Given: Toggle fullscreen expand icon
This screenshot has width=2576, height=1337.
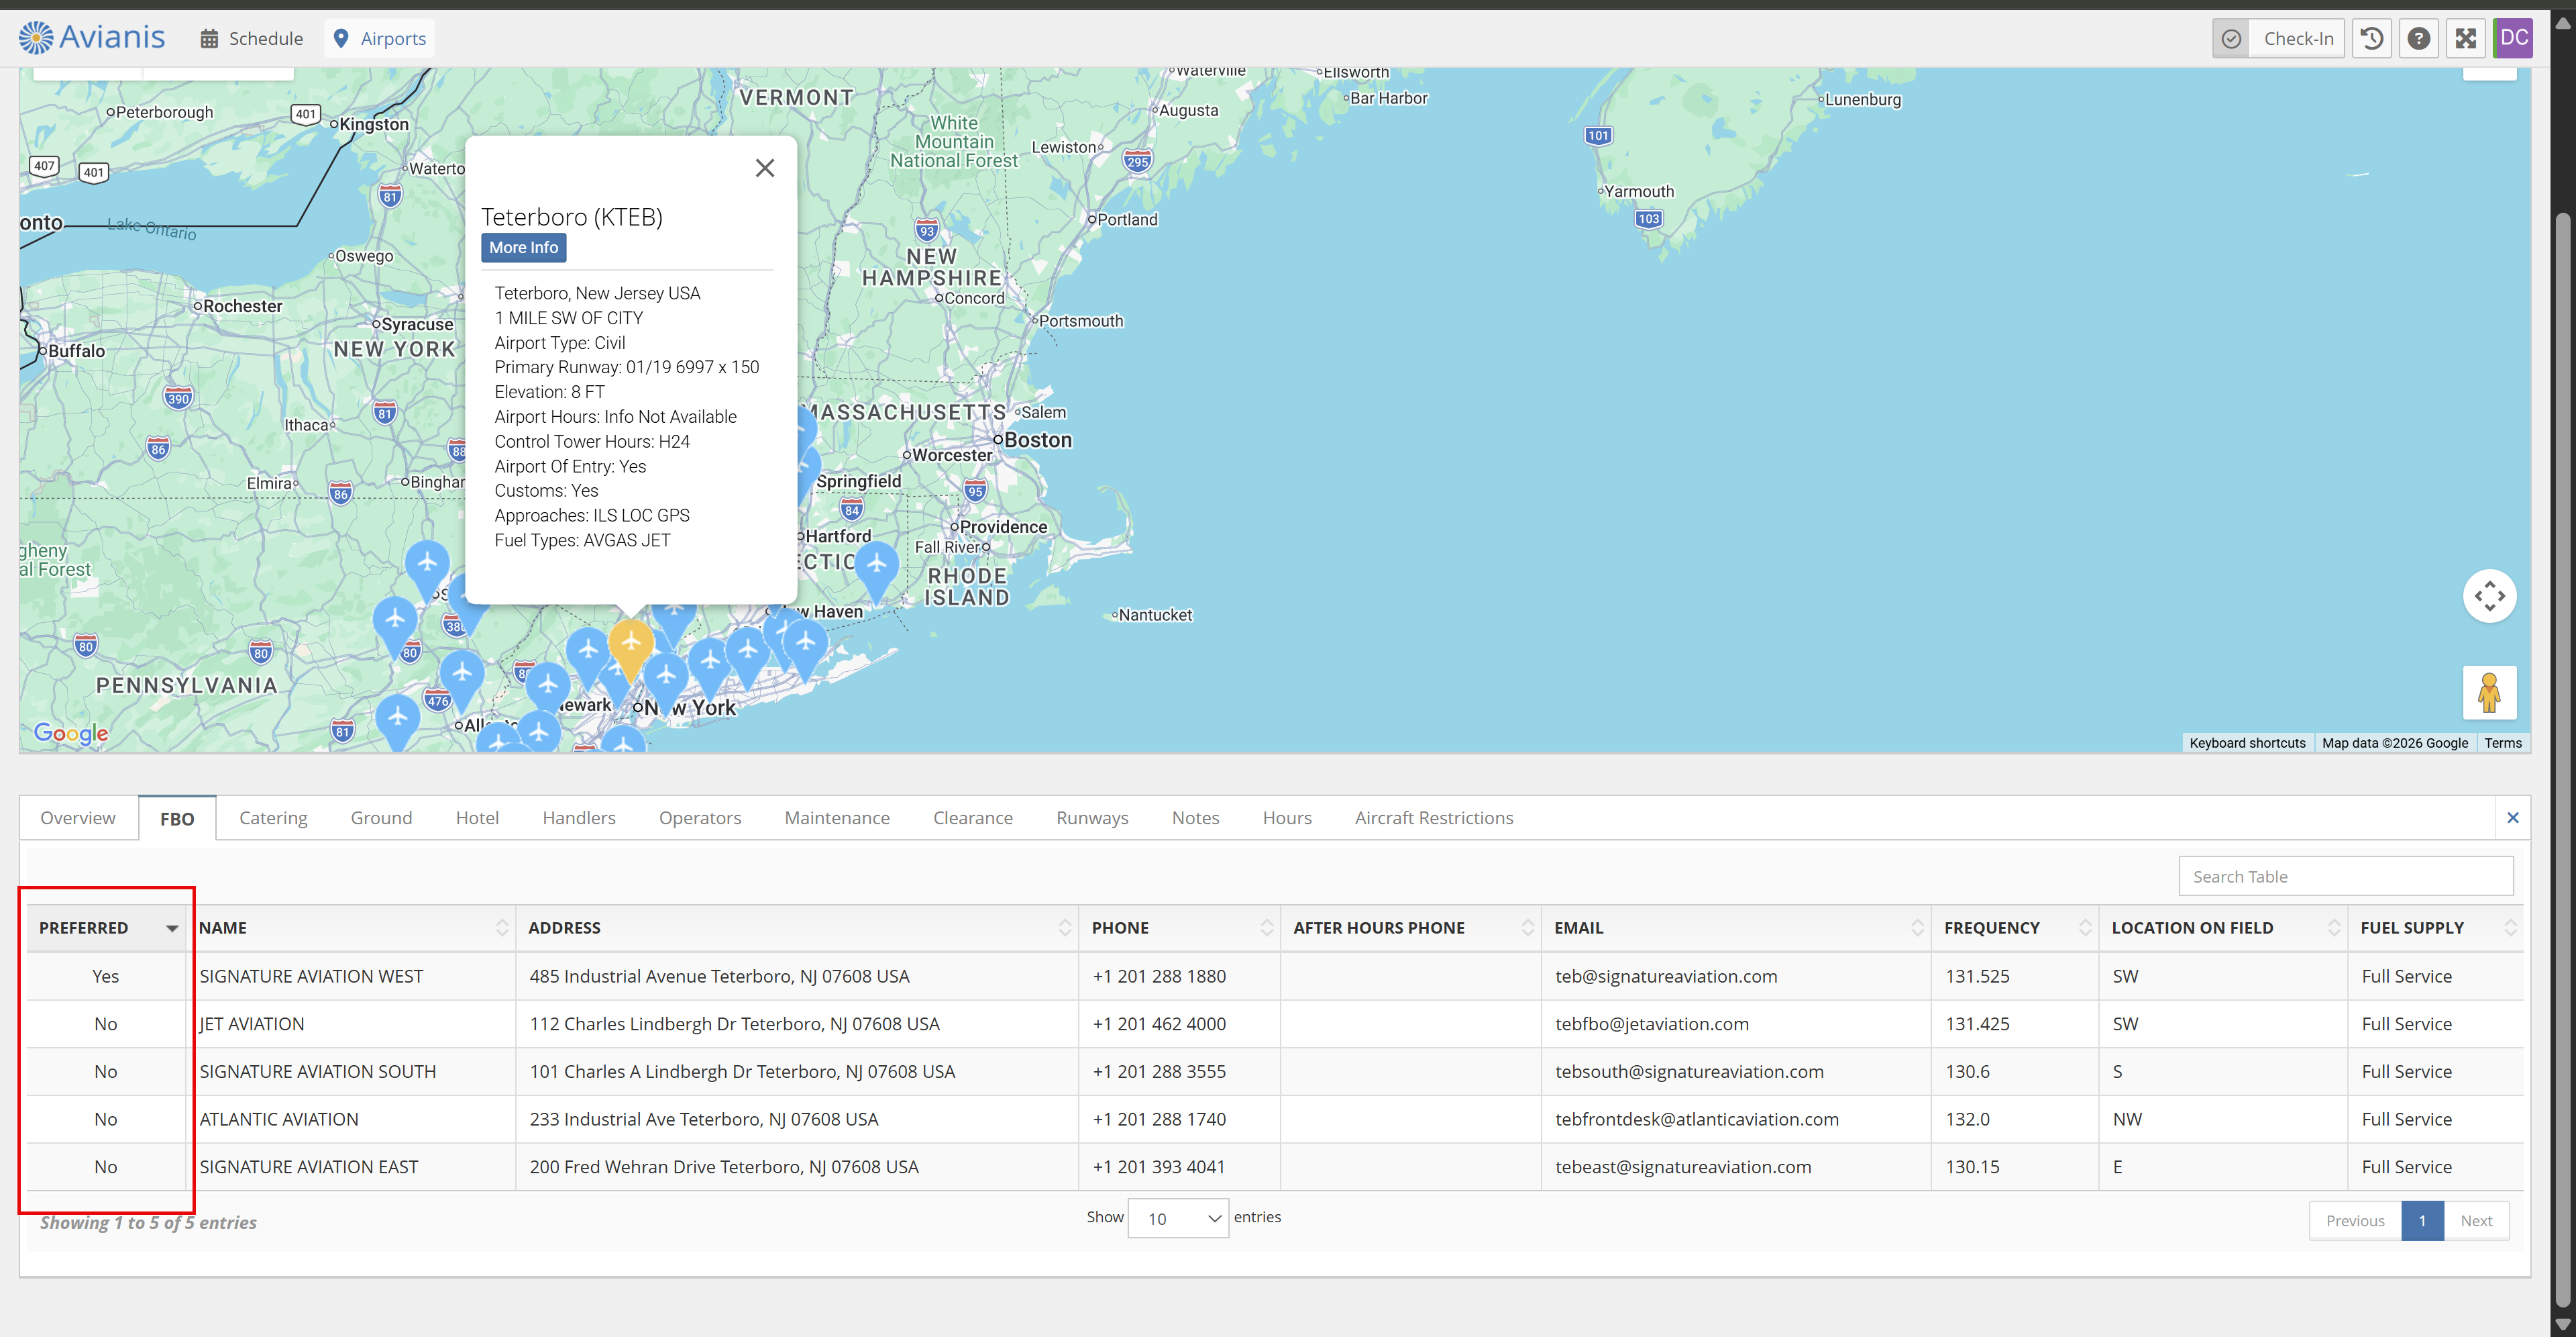Looking at the screenshot, I should 2465,38.
